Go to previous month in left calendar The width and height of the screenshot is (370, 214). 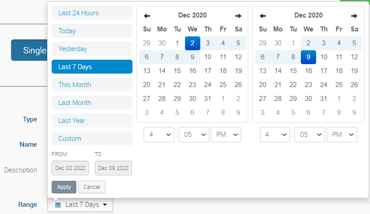147,16
